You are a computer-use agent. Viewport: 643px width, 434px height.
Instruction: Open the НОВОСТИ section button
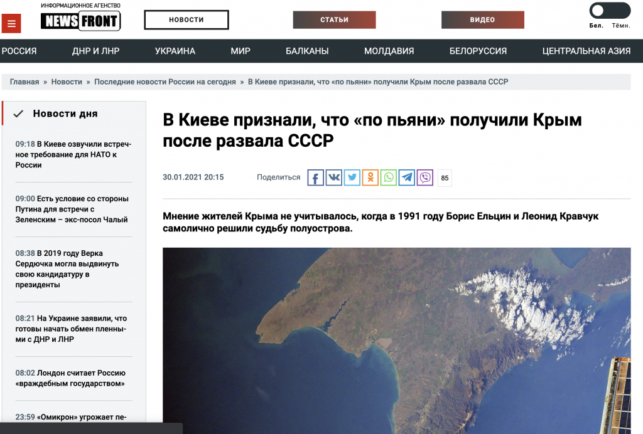186,19
